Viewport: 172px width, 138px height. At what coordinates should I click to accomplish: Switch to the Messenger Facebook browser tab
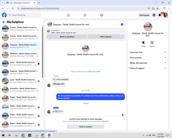coord(21,3)
